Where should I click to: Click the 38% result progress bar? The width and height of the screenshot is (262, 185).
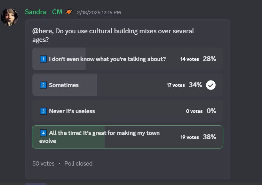pos(69,137)
